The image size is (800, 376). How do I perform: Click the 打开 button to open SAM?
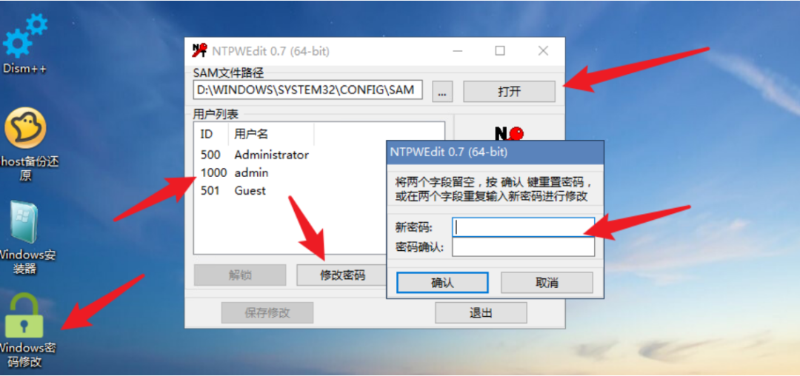click(509, 92)
